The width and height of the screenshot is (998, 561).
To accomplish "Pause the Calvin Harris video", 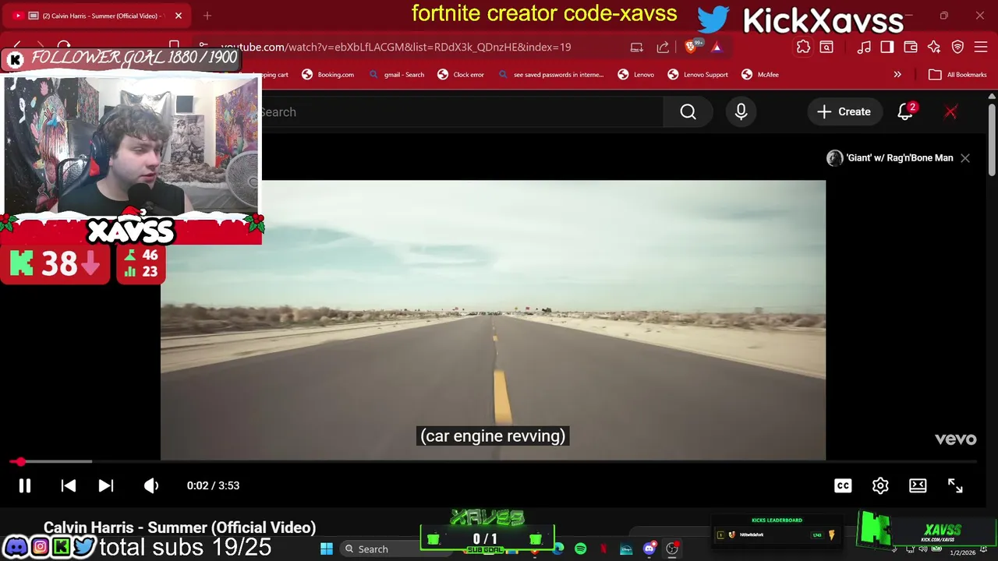I will 24,485.
